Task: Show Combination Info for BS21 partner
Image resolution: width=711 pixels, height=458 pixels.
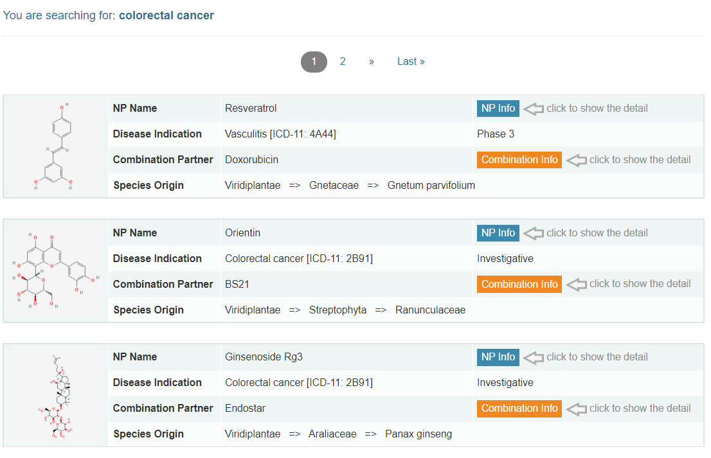Action: (x=519, y=284)
